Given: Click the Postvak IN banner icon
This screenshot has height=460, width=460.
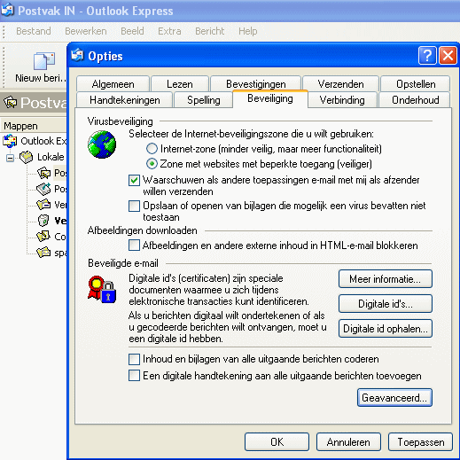Looking at the screenshot, I should [x=10, y=103].
